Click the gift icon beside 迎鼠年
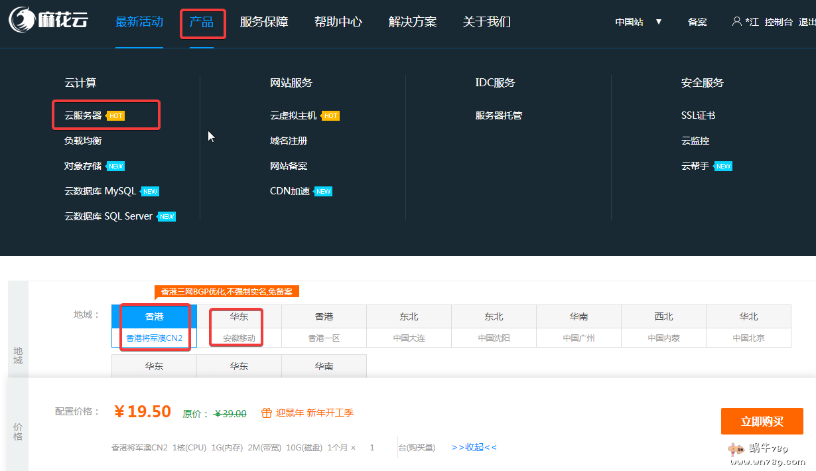The height and width of the screenshot is (471, 816). tap(266, 413)
